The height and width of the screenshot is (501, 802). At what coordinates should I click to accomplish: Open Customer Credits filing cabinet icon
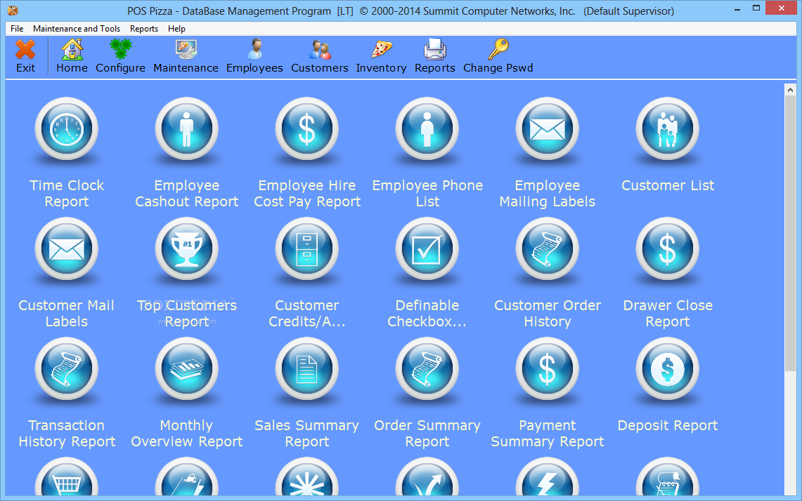(307, 249)
